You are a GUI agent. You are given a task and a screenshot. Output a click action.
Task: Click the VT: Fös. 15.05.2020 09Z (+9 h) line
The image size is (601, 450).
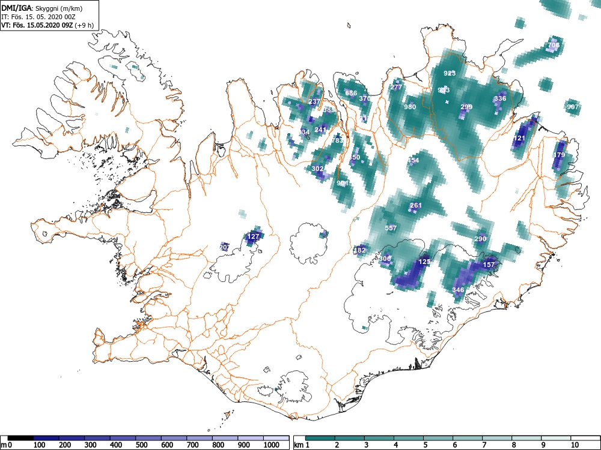[47, 25]
